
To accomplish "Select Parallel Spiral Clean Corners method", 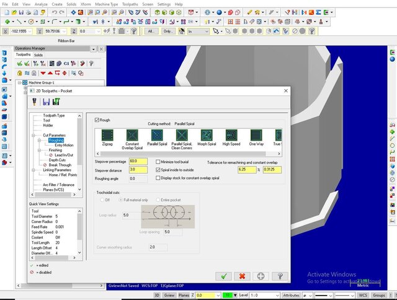I will coord(182,135).
